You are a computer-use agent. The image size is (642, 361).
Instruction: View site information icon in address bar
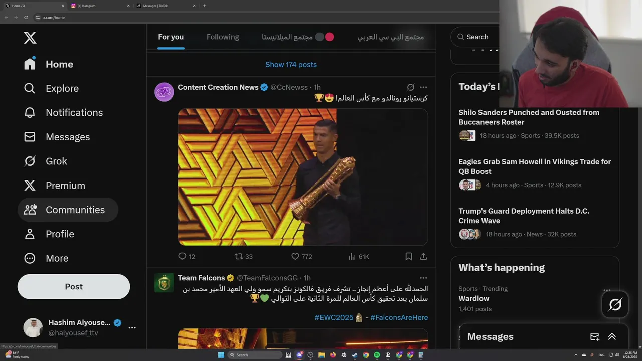point(38,17)
